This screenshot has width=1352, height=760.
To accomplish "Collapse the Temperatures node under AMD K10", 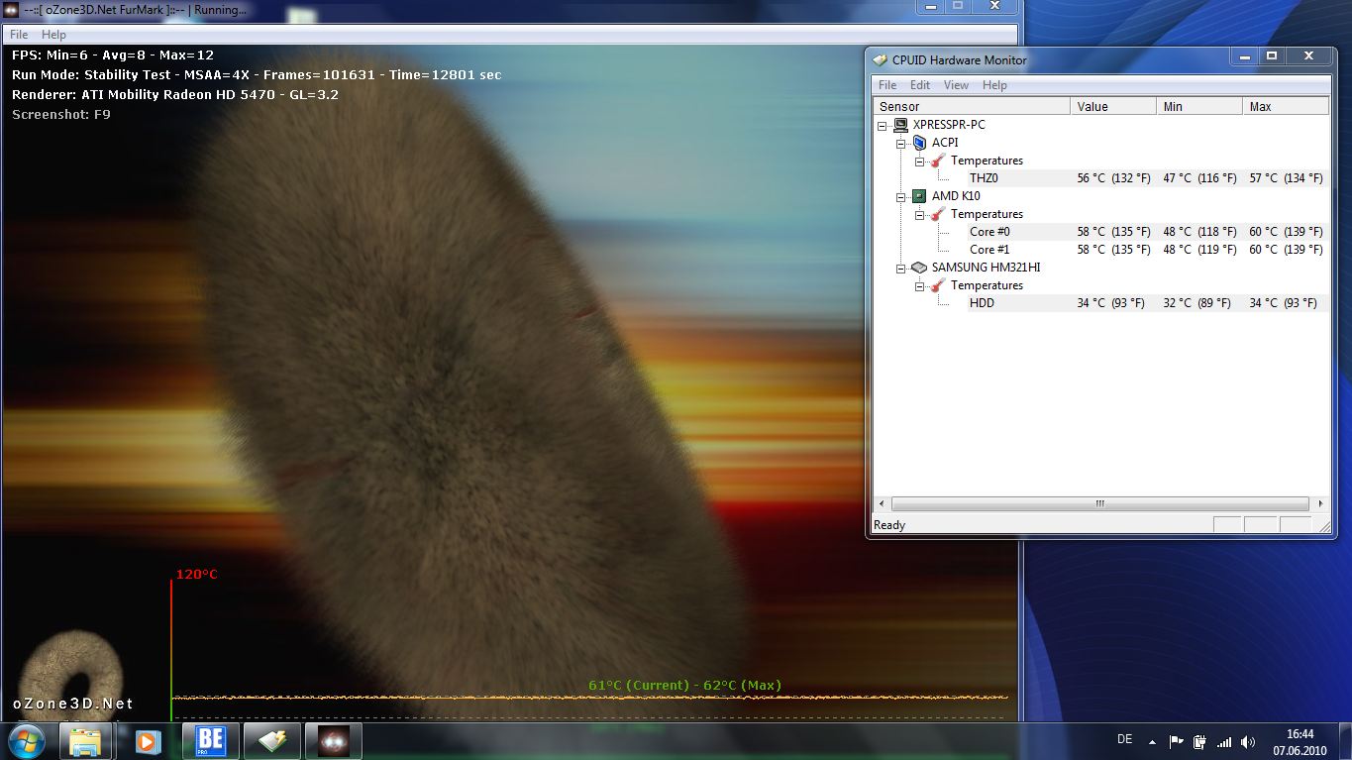I will (920, 214).
